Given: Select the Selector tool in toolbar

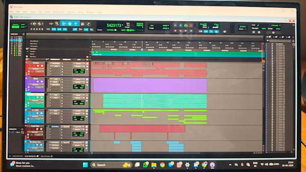Looking at the screenshot, I should pos(70,24).
